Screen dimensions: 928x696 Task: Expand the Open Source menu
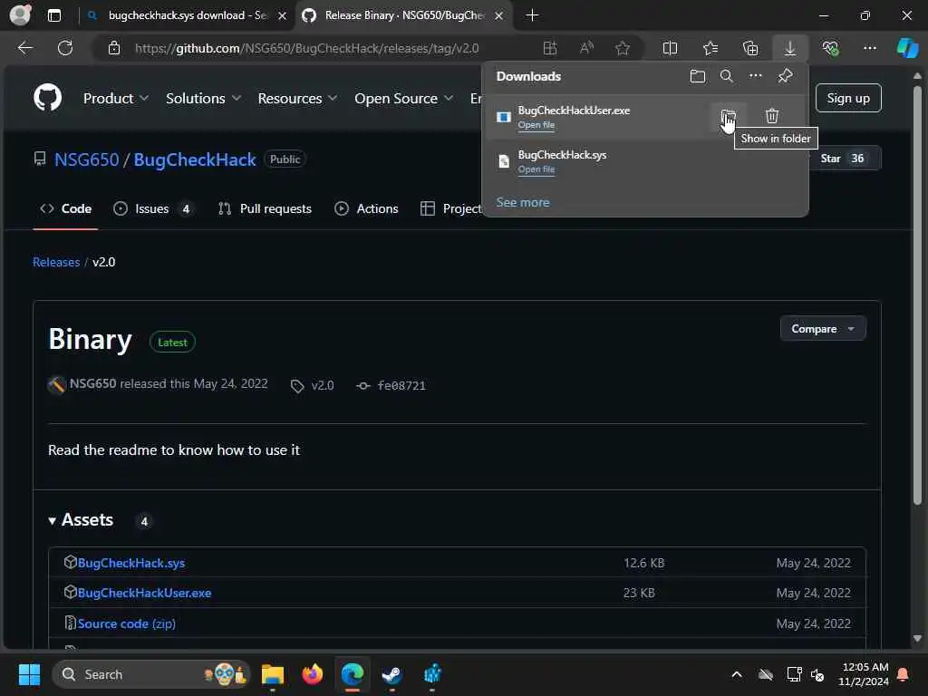pyautogui.click(x=403, y=98)
